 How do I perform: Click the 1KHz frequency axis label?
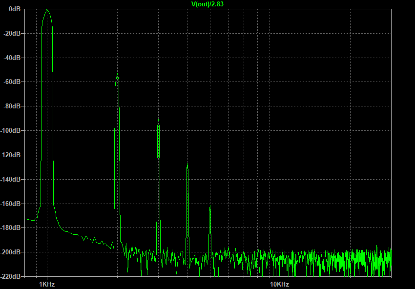click(x=47, y=285)
